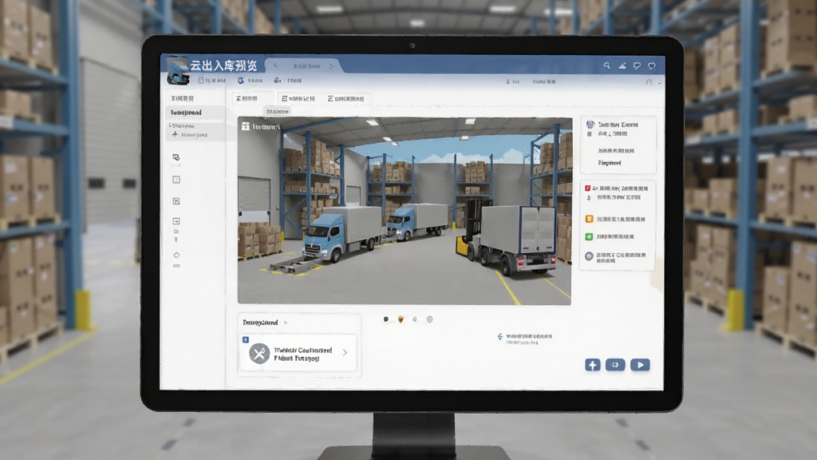
Task: Click the app title 云出入库预货
Action: click(x=223, y=65)
